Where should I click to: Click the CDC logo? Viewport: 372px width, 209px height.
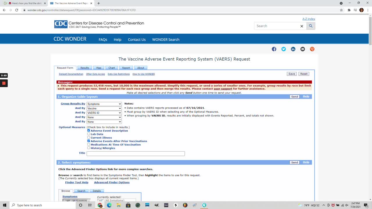61,24
